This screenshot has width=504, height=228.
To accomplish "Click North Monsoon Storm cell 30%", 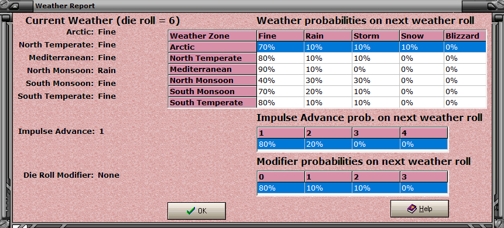I will point(375,80).
